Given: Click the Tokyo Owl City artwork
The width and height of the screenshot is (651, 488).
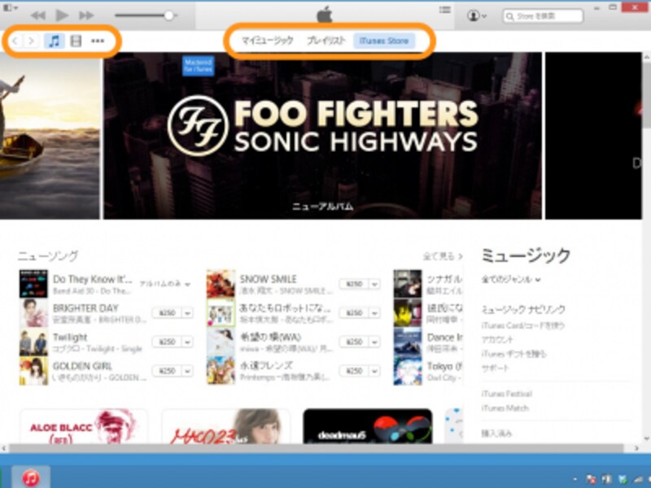Looking at the screenshot, I should pos(408,371).
